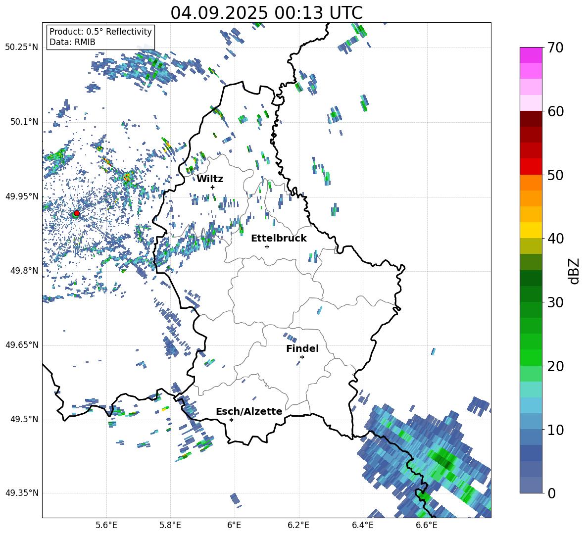Click the 5.6°E longitude label

106,525
